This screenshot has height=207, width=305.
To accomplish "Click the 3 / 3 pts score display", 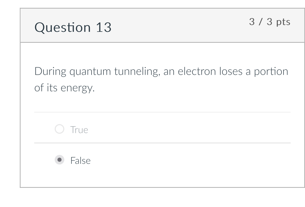I will (x=270, y=22).
